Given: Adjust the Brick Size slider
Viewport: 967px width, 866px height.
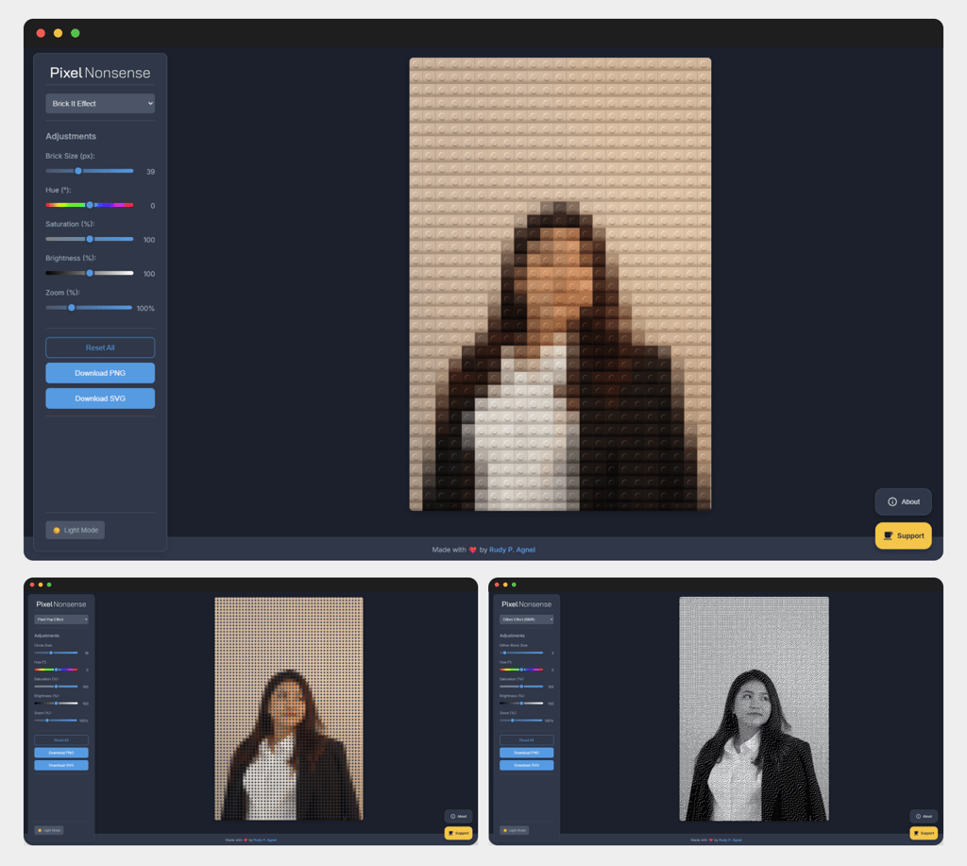Looking at the screenshot, I should click(x=90, y=171).
